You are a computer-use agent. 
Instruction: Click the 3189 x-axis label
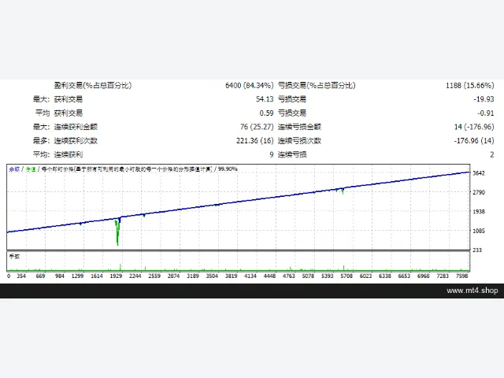pyautogui.click(x=193, y=276)
